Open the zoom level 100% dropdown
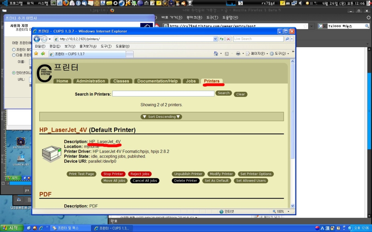The height and width of the screenshot is (232, 372). coord(288,212)
